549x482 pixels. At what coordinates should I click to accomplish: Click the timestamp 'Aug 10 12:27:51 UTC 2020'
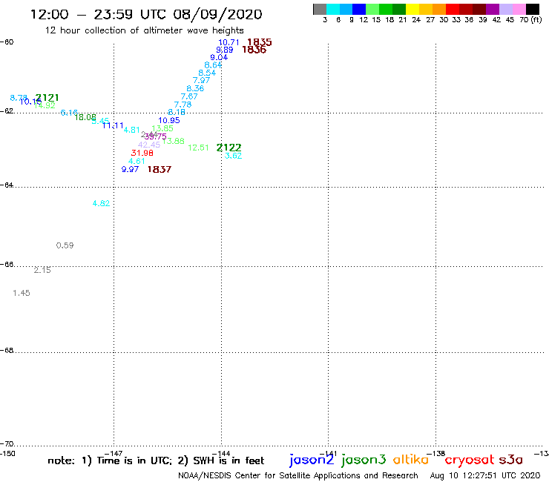coord(485,476)
